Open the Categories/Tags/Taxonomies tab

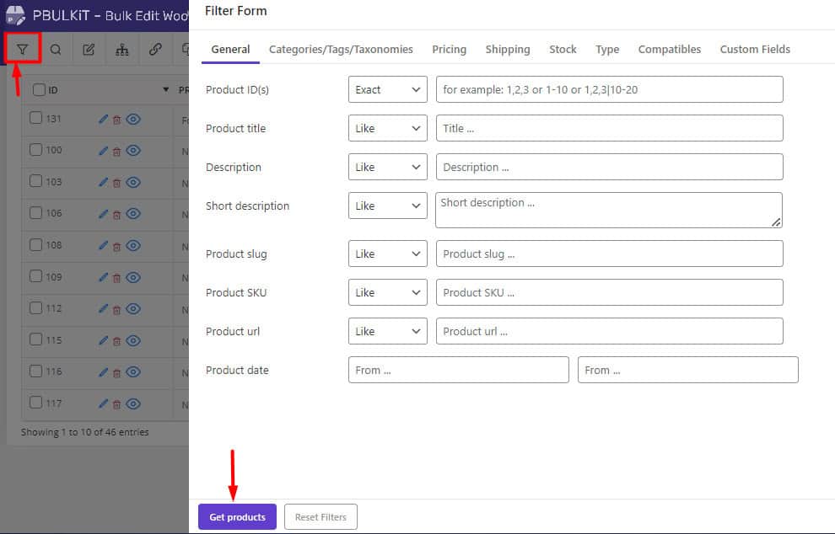point(340,50)
